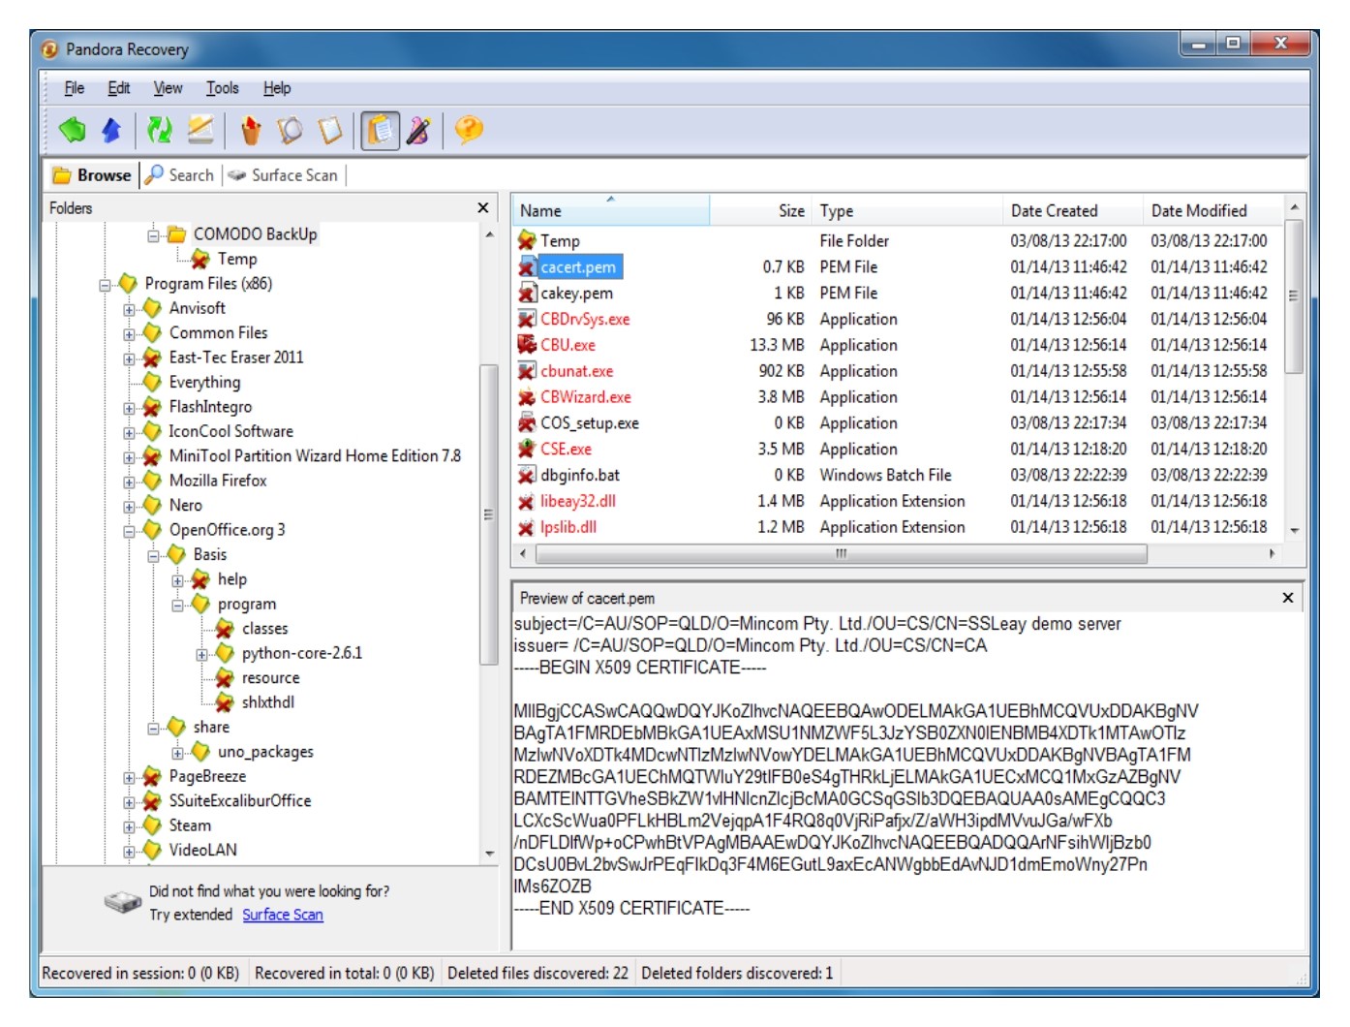This screenshot has width=1350, height=1027.
Task: Open the Edit menu
Action: tap(119, 88)
